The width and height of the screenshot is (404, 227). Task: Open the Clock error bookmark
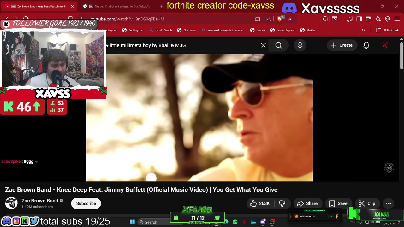[x=187, y=30]
